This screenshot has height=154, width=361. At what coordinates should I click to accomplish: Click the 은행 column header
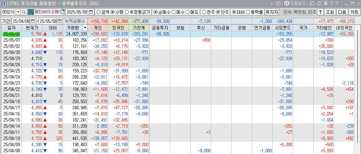(242, 28)
